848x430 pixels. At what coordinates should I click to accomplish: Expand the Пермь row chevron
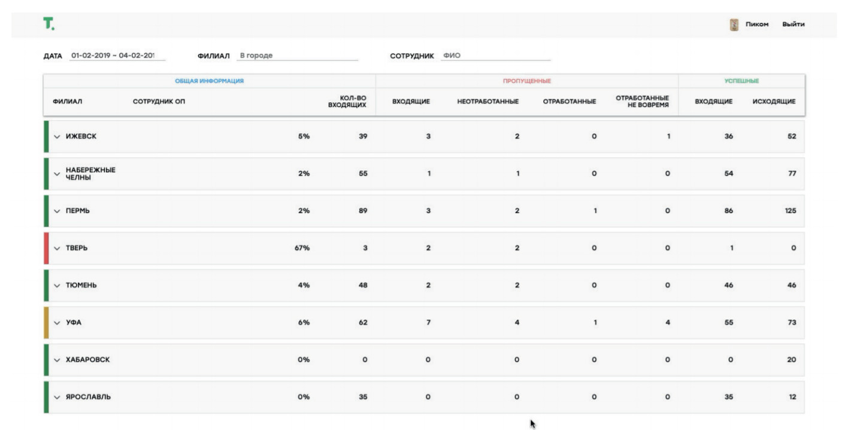(57, 211)
